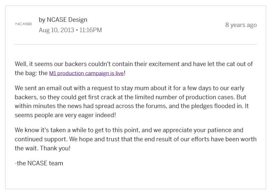Click the Aug 10, 2013 post date
This screenshot has width=272, height=193.
pos(55,30)
